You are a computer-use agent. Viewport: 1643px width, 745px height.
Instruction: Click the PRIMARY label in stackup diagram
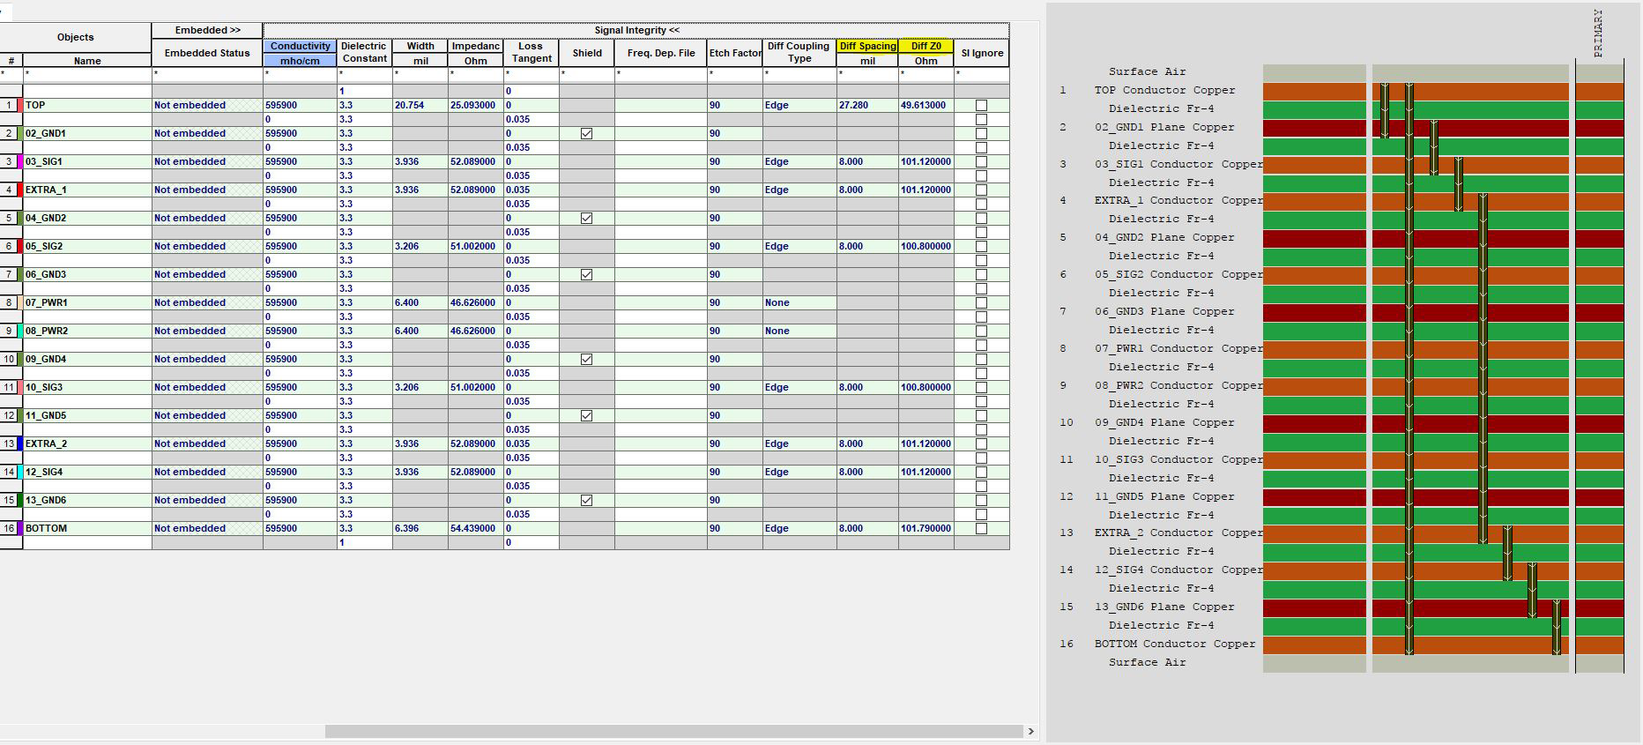(x=1598, y=34)
